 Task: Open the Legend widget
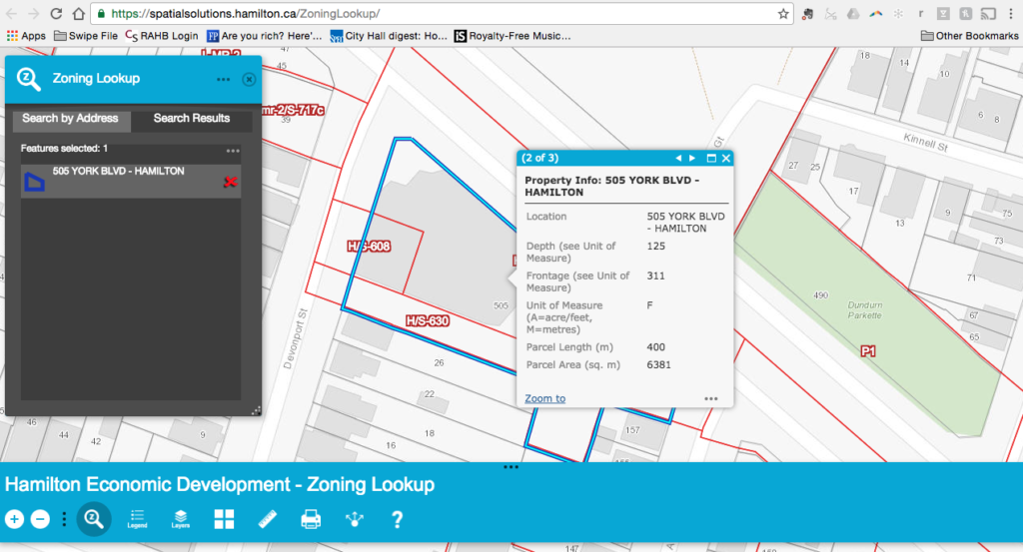coord(137,519)
